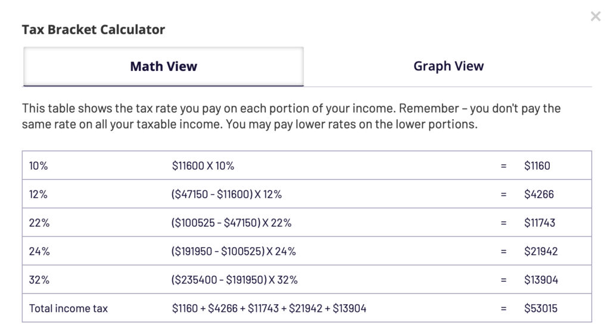Select the $21942 tax amount
Viewport: 610px width, 328px height.
point(541,251)
